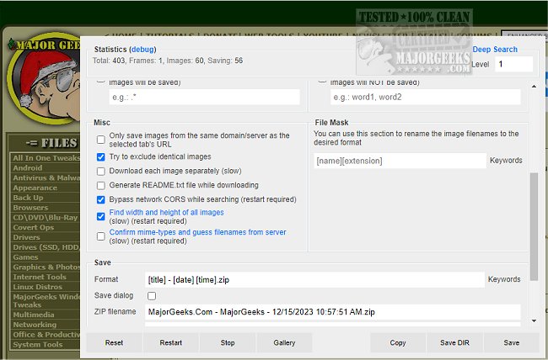Open Drivers category in sidebar
This screenshot has height=360, width=548.
[x=26, y=237]
